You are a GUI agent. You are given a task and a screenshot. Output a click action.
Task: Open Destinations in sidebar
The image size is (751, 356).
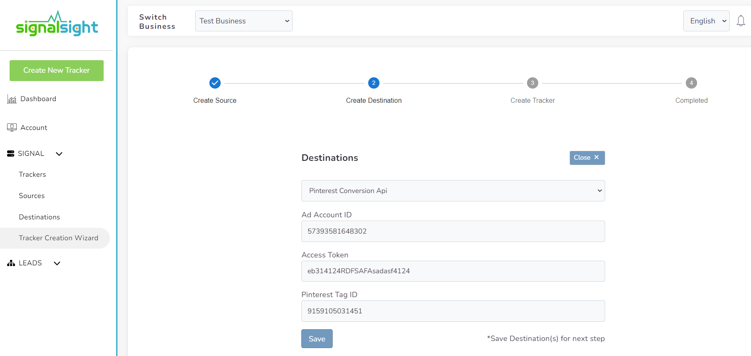point(39,217)
